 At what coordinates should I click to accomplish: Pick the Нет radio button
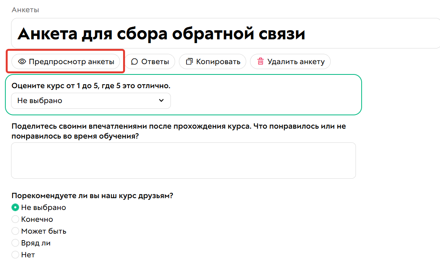coord(15,255)
